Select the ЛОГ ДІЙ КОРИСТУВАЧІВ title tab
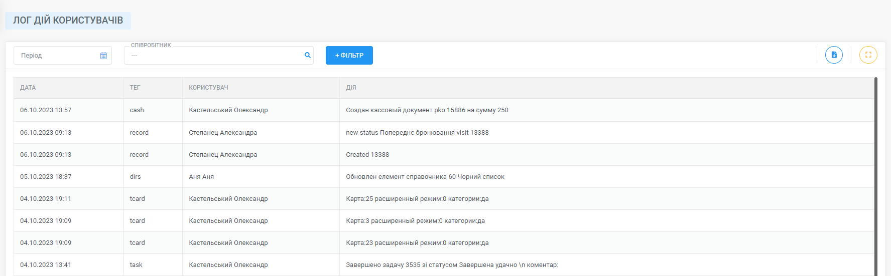 coord(68,21)
